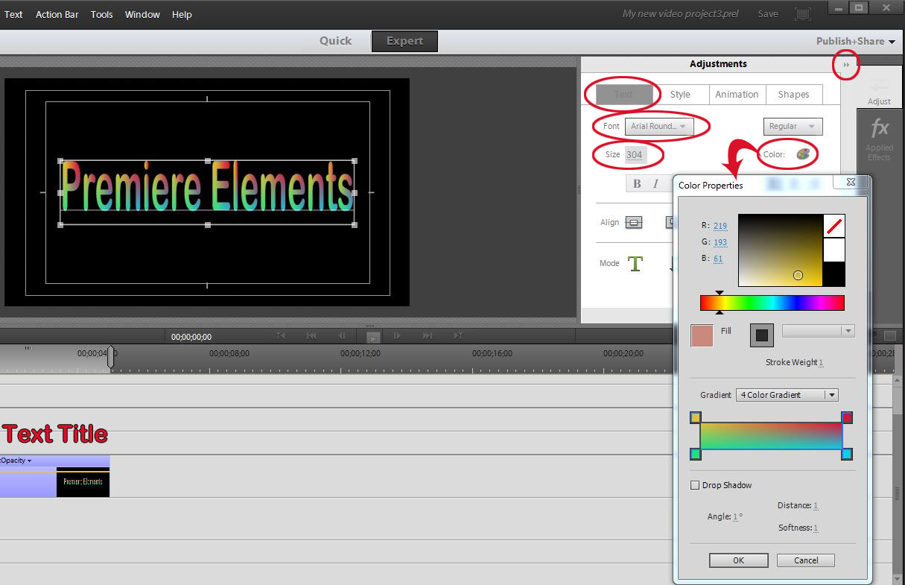Select the Premiere Elements title clip thumbnail
Viewport: 905px width, 585px height.
(83, 482)
